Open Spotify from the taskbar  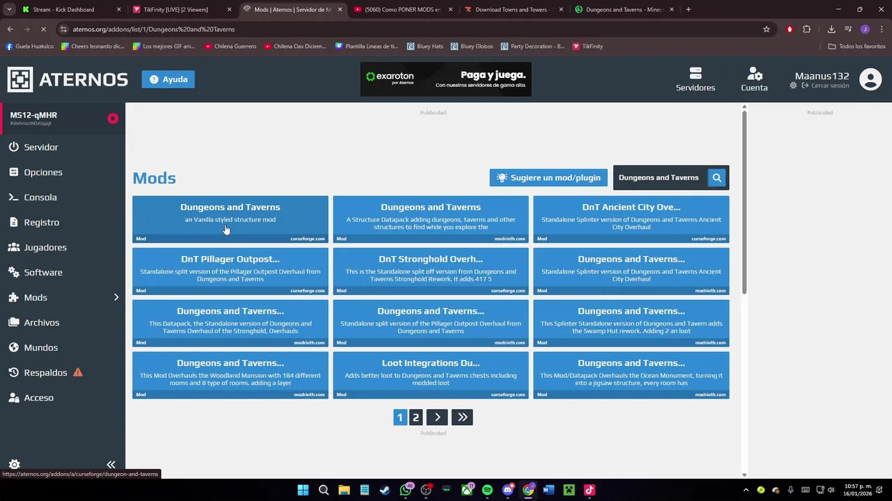(487, 490)
